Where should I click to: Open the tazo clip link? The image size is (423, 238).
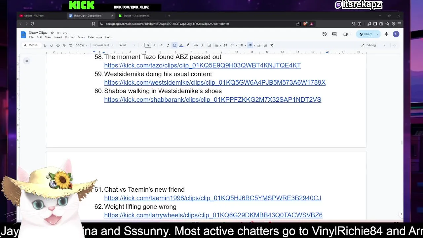202,65
